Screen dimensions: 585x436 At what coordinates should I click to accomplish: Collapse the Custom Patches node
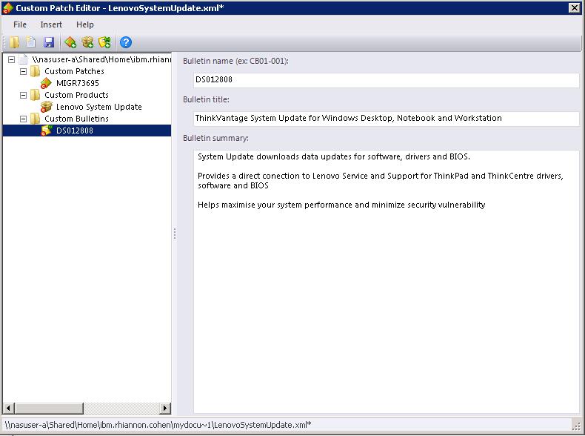coord(23,71)
